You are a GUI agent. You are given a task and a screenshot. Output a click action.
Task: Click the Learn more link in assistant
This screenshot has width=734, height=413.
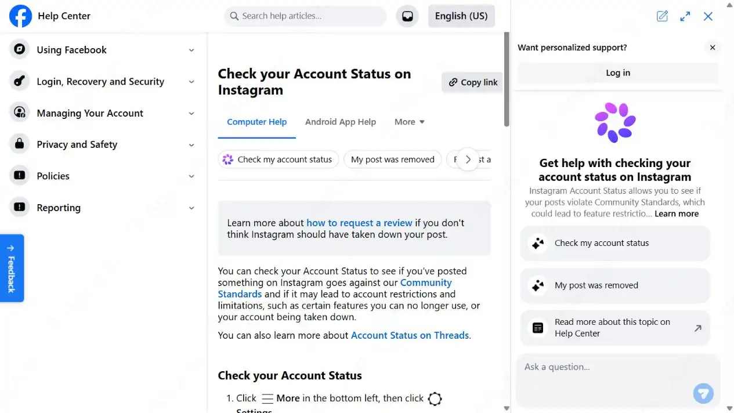pos(677,214)
